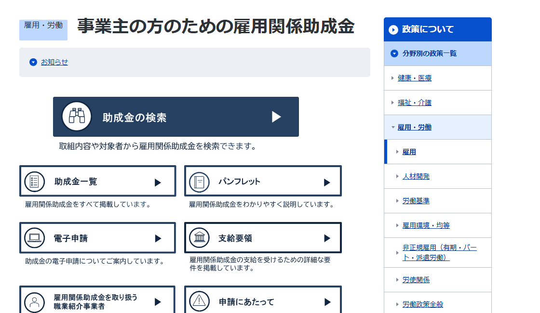Click the person icon beside 職業紹介事業者
540x313 pixels.
34,302
